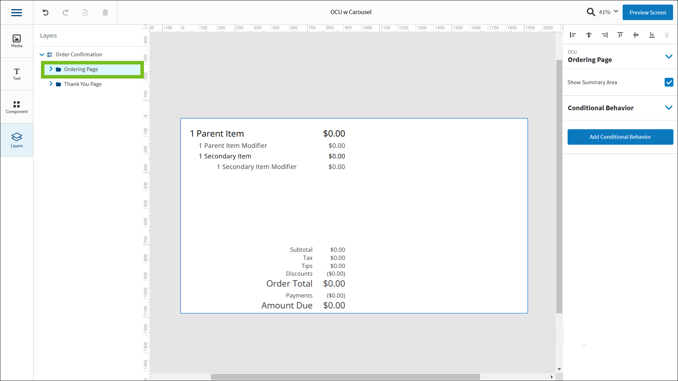Open the zoom magnifier tool

point(591,12)
